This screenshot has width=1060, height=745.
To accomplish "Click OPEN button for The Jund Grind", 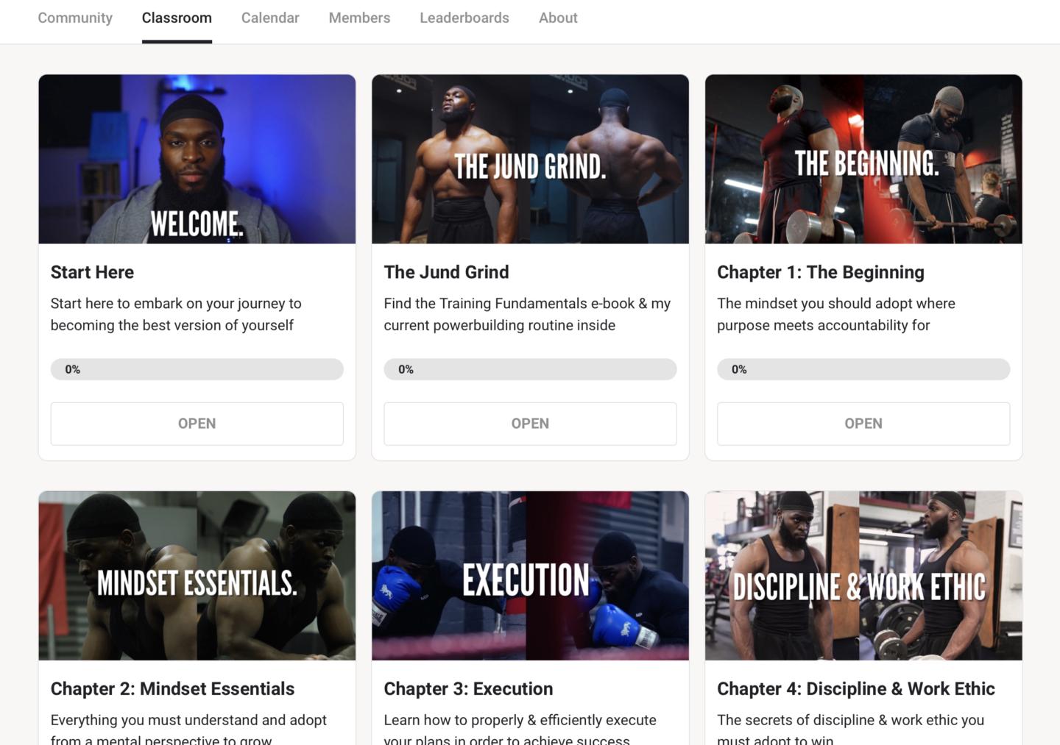I will tap(530, 424).
